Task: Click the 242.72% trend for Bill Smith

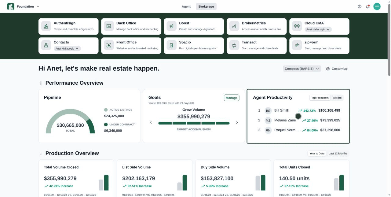Action: 307,111
